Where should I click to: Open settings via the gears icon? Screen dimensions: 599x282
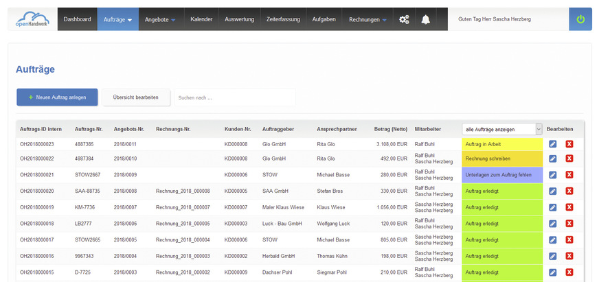tap(404, 19)
